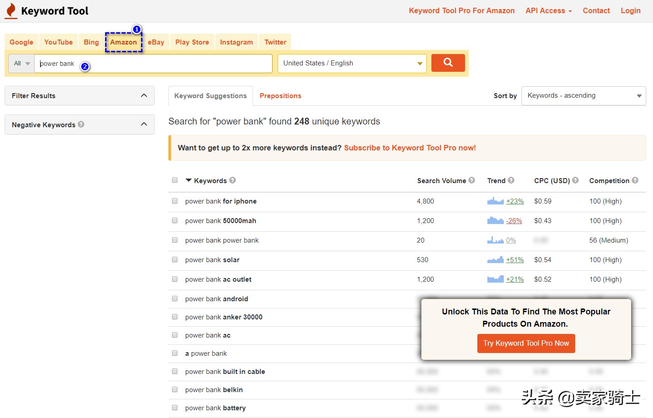Image resolution: width=653 pixels, height=418 pixels.
Task: Click the orange search magnifier button
Action: tap(448, 63)
